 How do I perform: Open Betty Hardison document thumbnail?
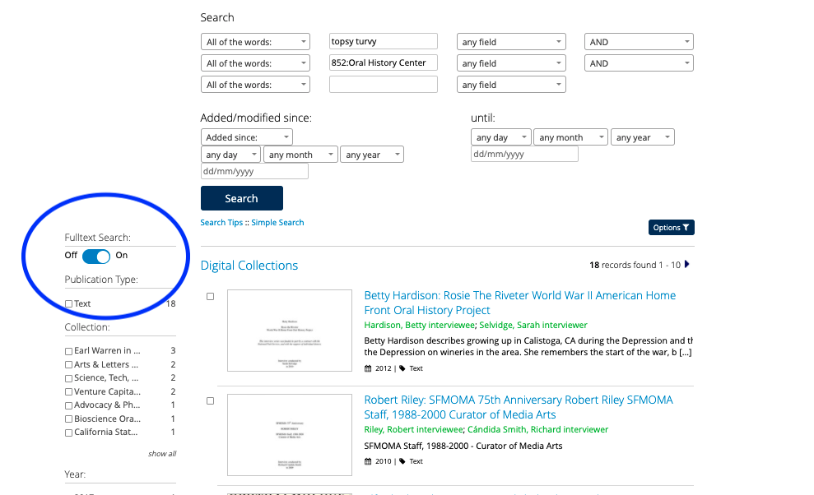click(289, 334)
